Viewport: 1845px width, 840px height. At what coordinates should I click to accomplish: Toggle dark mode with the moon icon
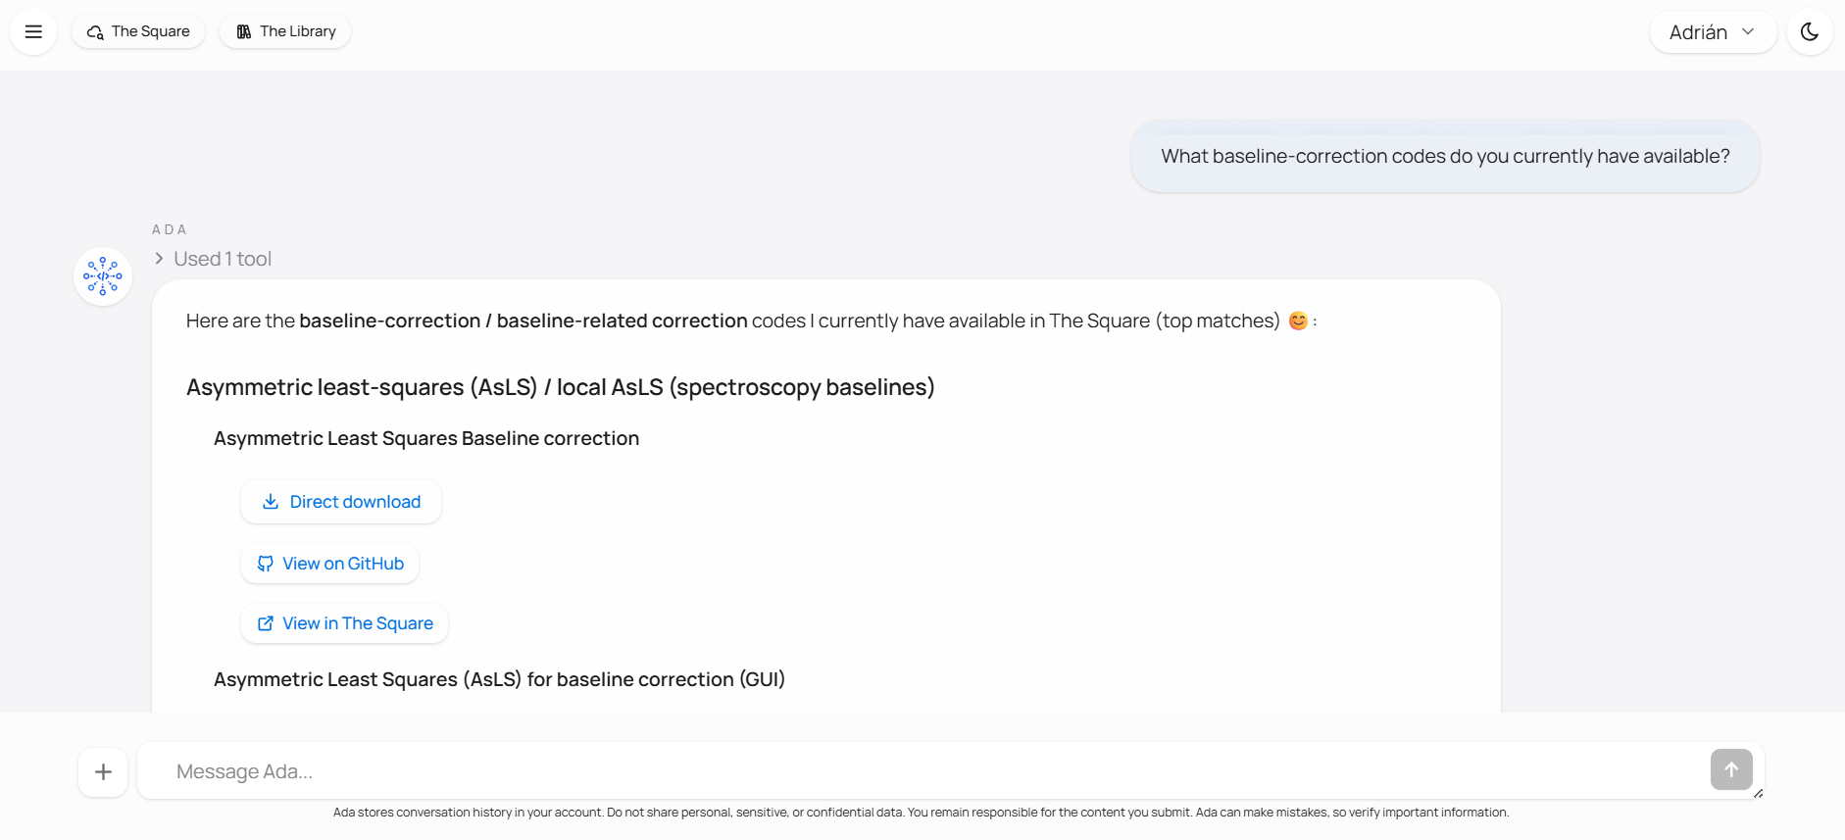(x=1810, y=31)
